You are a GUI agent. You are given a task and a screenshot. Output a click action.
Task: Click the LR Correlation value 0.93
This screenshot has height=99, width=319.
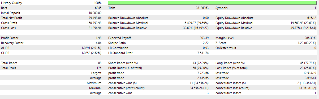tap(206, 48)
